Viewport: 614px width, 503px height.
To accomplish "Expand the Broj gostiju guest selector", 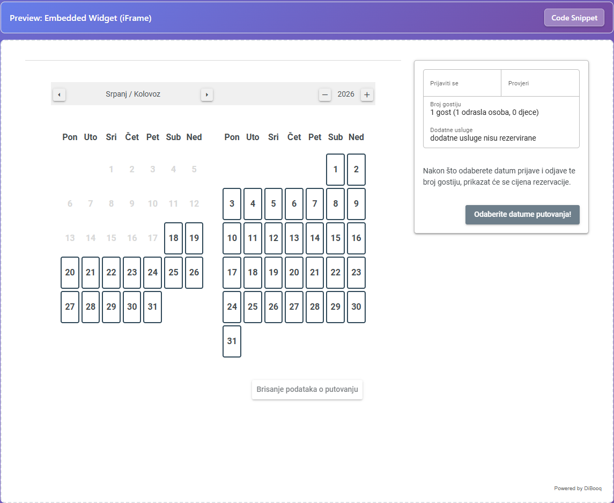I will pos(501,109).
